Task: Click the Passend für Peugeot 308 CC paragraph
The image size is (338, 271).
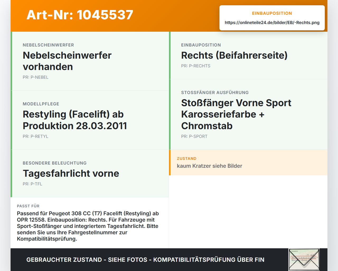Action: pyautogui.click(x=88, y=226)
